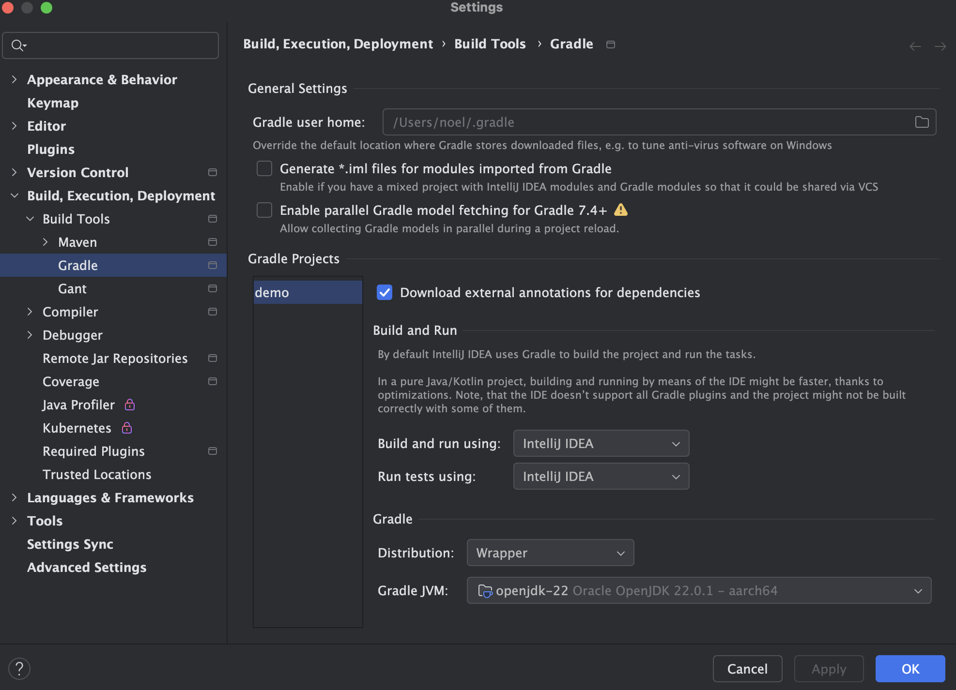The height and width of the screenshot is (690, 956).
Task: Click the folder browse icon for Gradle user home
Action: [922, 122]
